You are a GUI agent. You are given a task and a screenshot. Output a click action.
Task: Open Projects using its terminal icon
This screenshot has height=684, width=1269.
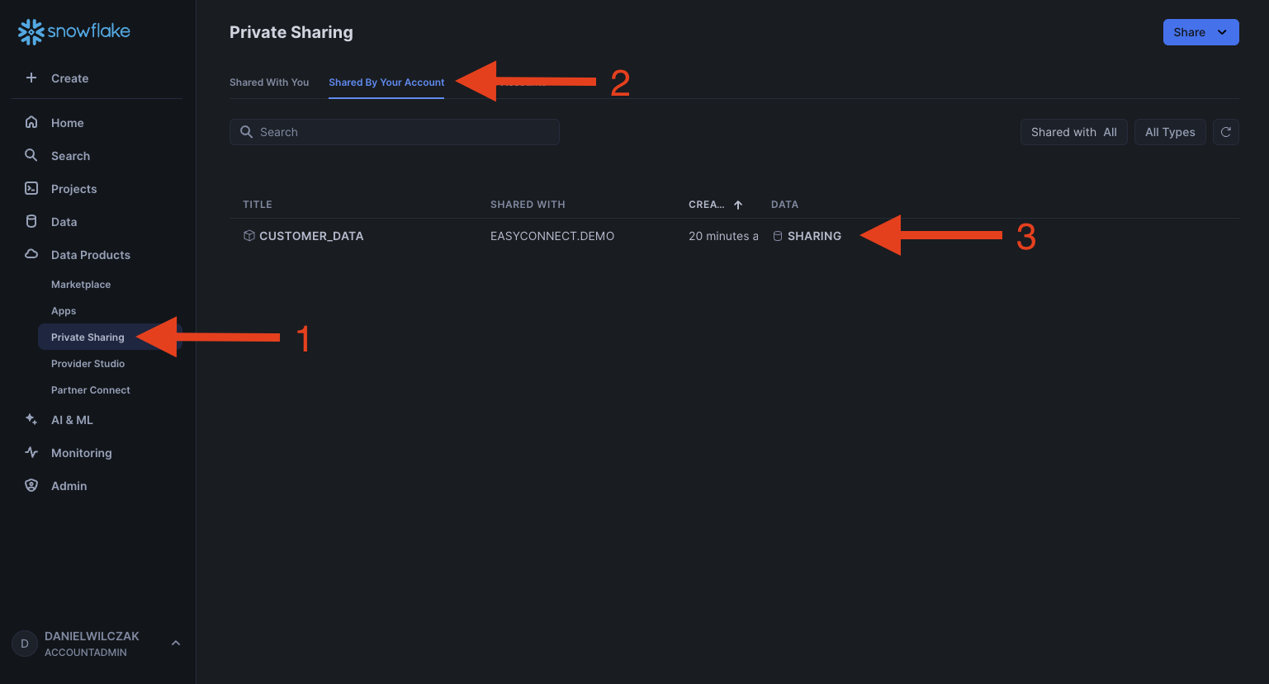[x=31, y=188]
